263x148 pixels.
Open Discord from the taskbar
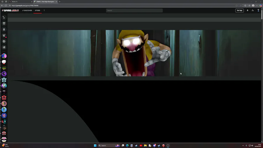[x=155, y=145]
